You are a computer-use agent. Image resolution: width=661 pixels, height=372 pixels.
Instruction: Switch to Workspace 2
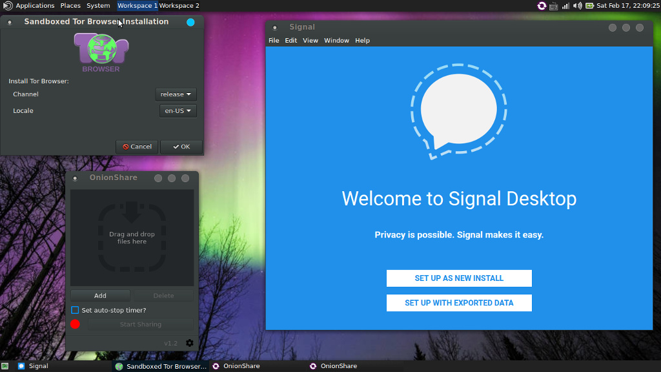179,6
